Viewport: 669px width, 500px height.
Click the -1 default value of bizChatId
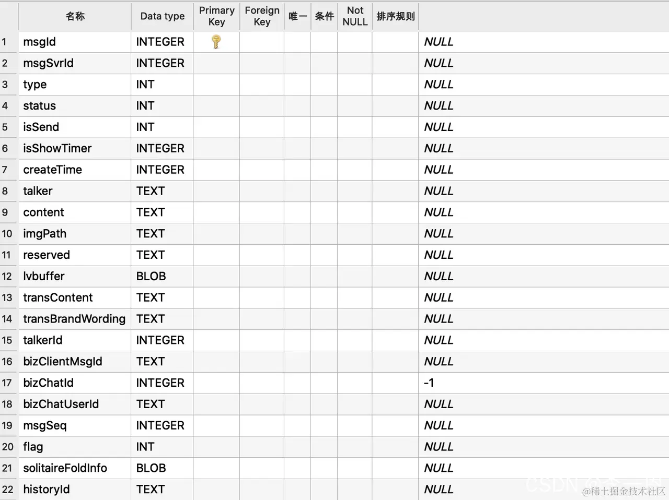point(429,383)
